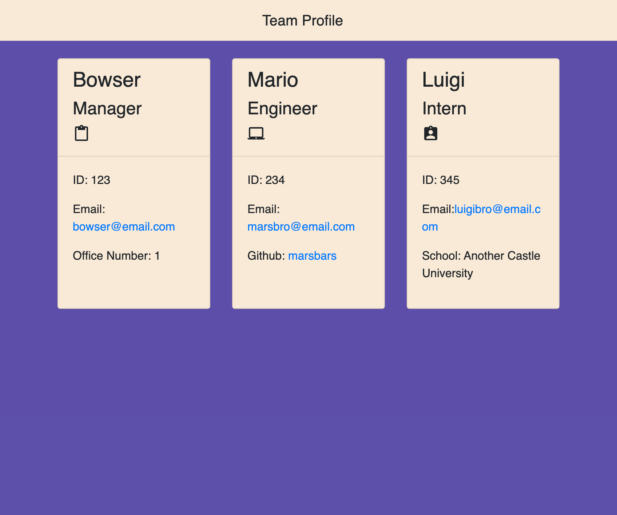This screenshot has height=515, width=617.
Task: Click the clipboard icon on Bowser's card
Action: tap(81, 133)
